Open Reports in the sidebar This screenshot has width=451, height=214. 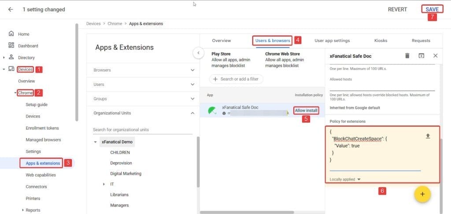click(x=33, y=210)
